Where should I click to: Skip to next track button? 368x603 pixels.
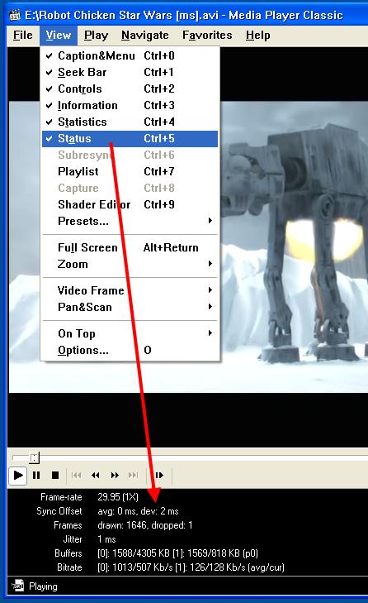tap(133, 476)
